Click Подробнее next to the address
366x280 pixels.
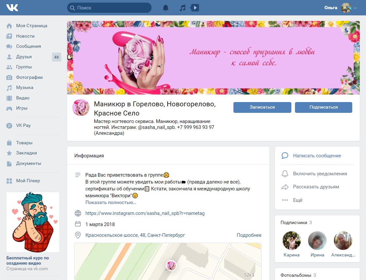249,235
